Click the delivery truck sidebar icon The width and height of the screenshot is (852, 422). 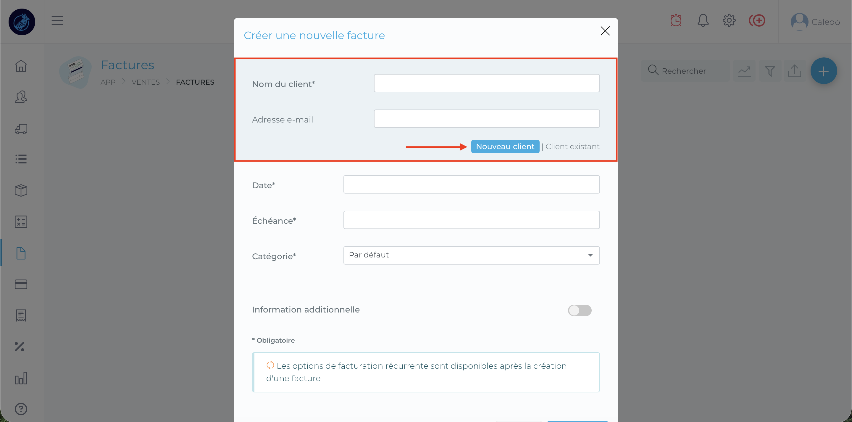pyautogui.click(x=21, y=129)
